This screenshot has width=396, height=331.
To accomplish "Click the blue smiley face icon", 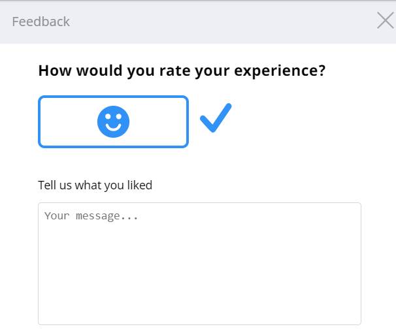I will tap(114, 121).
